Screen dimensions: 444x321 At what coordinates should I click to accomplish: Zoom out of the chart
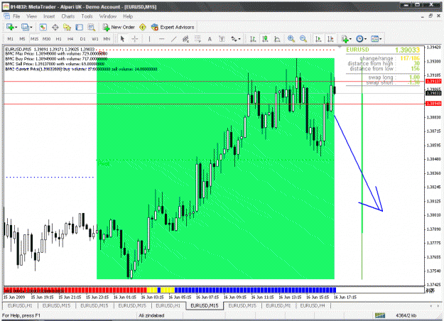click(303, 39)
